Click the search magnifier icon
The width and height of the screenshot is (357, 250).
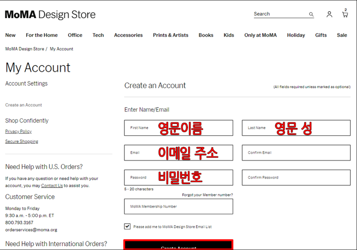click(311, 14)
